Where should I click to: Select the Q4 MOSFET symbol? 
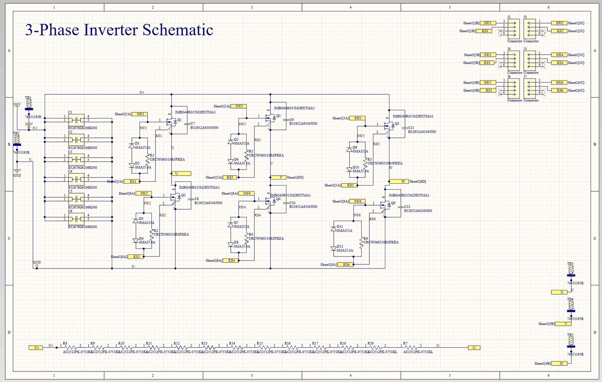click(271, 200)
